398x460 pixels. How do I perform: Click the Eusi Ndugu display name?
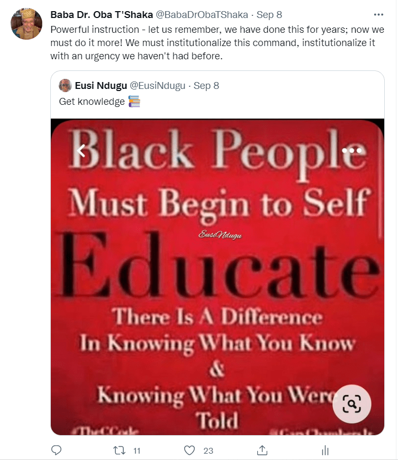tap(101, 86)
